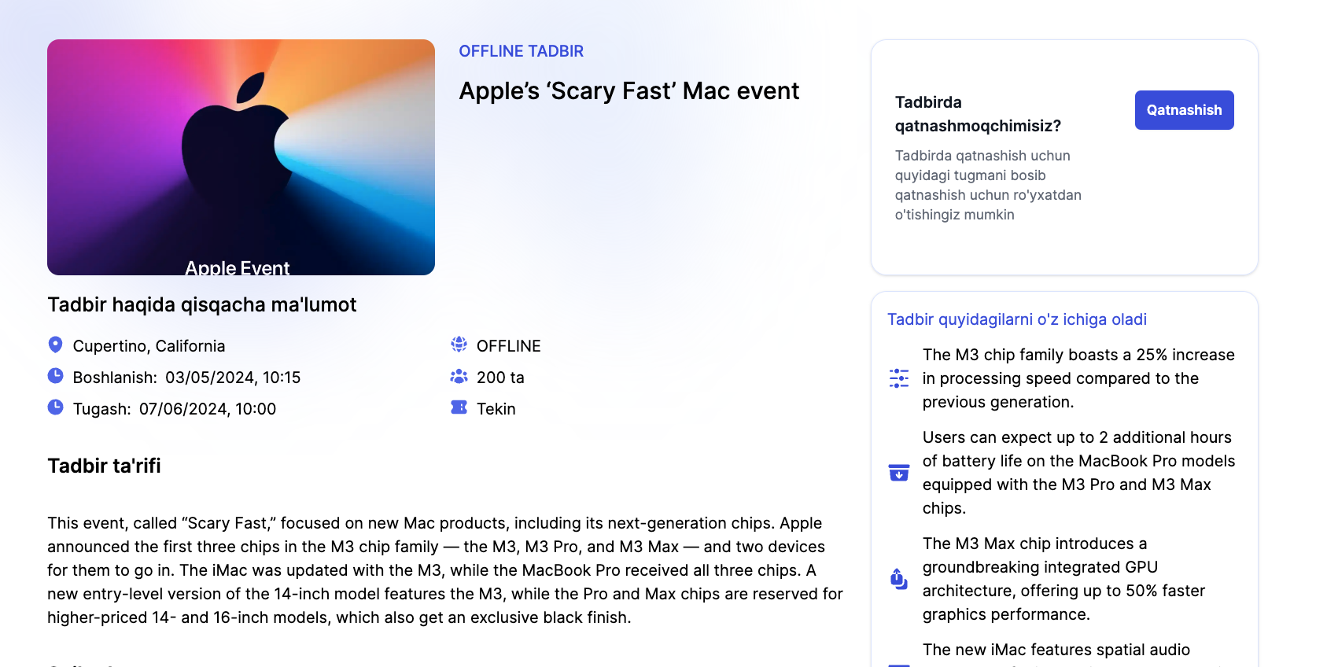Click the OFFLINE TADBIR label

click(521, 51)
